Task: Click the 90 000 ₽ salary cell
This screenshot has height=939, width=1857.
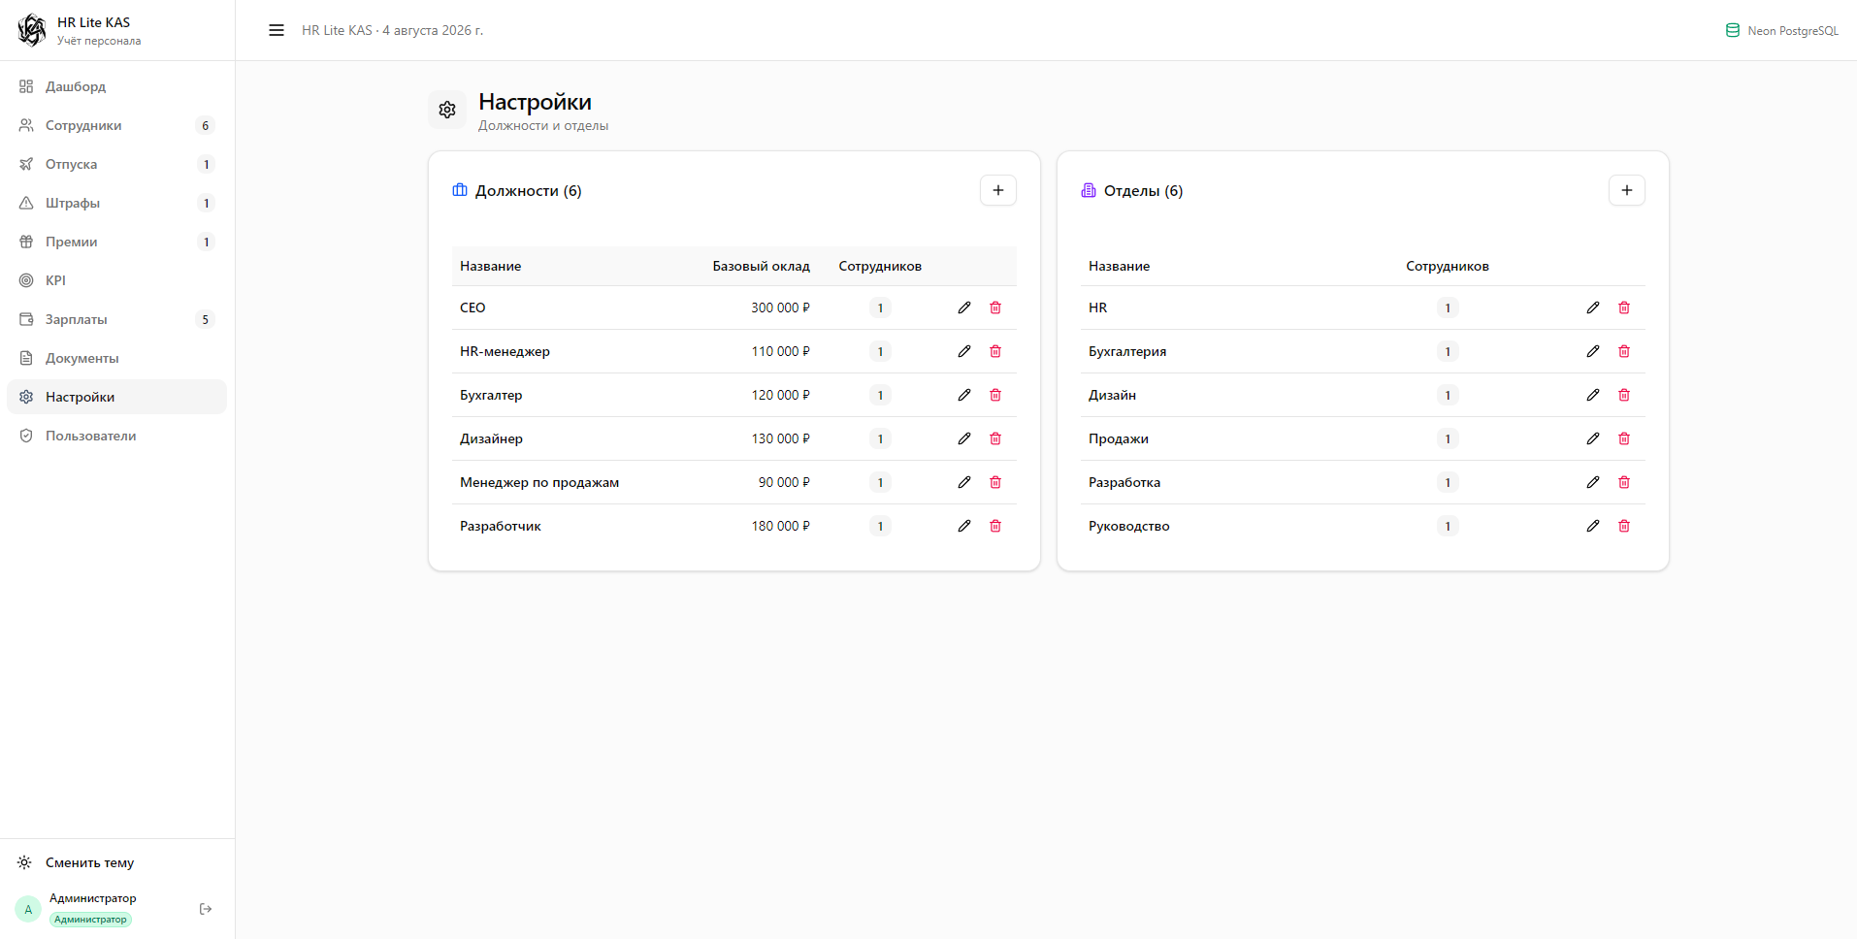Action: [784, 482]
